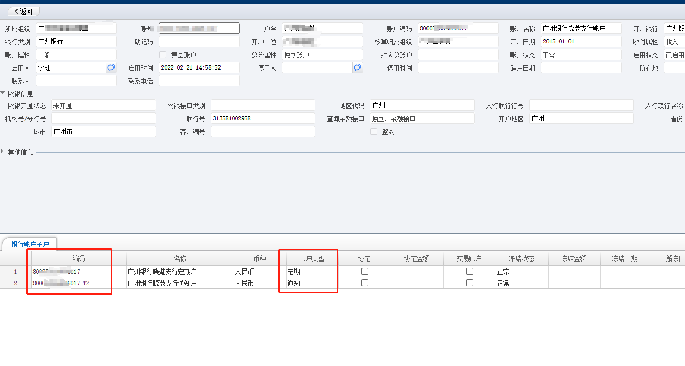685x366 pixels.
Task: Check 协定 box in row 1
Action: coord(365,271)
